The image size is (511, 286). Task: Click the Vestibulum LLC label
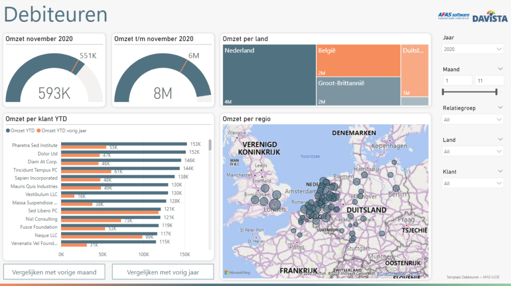pyautogui.click(x=41, y=194)
